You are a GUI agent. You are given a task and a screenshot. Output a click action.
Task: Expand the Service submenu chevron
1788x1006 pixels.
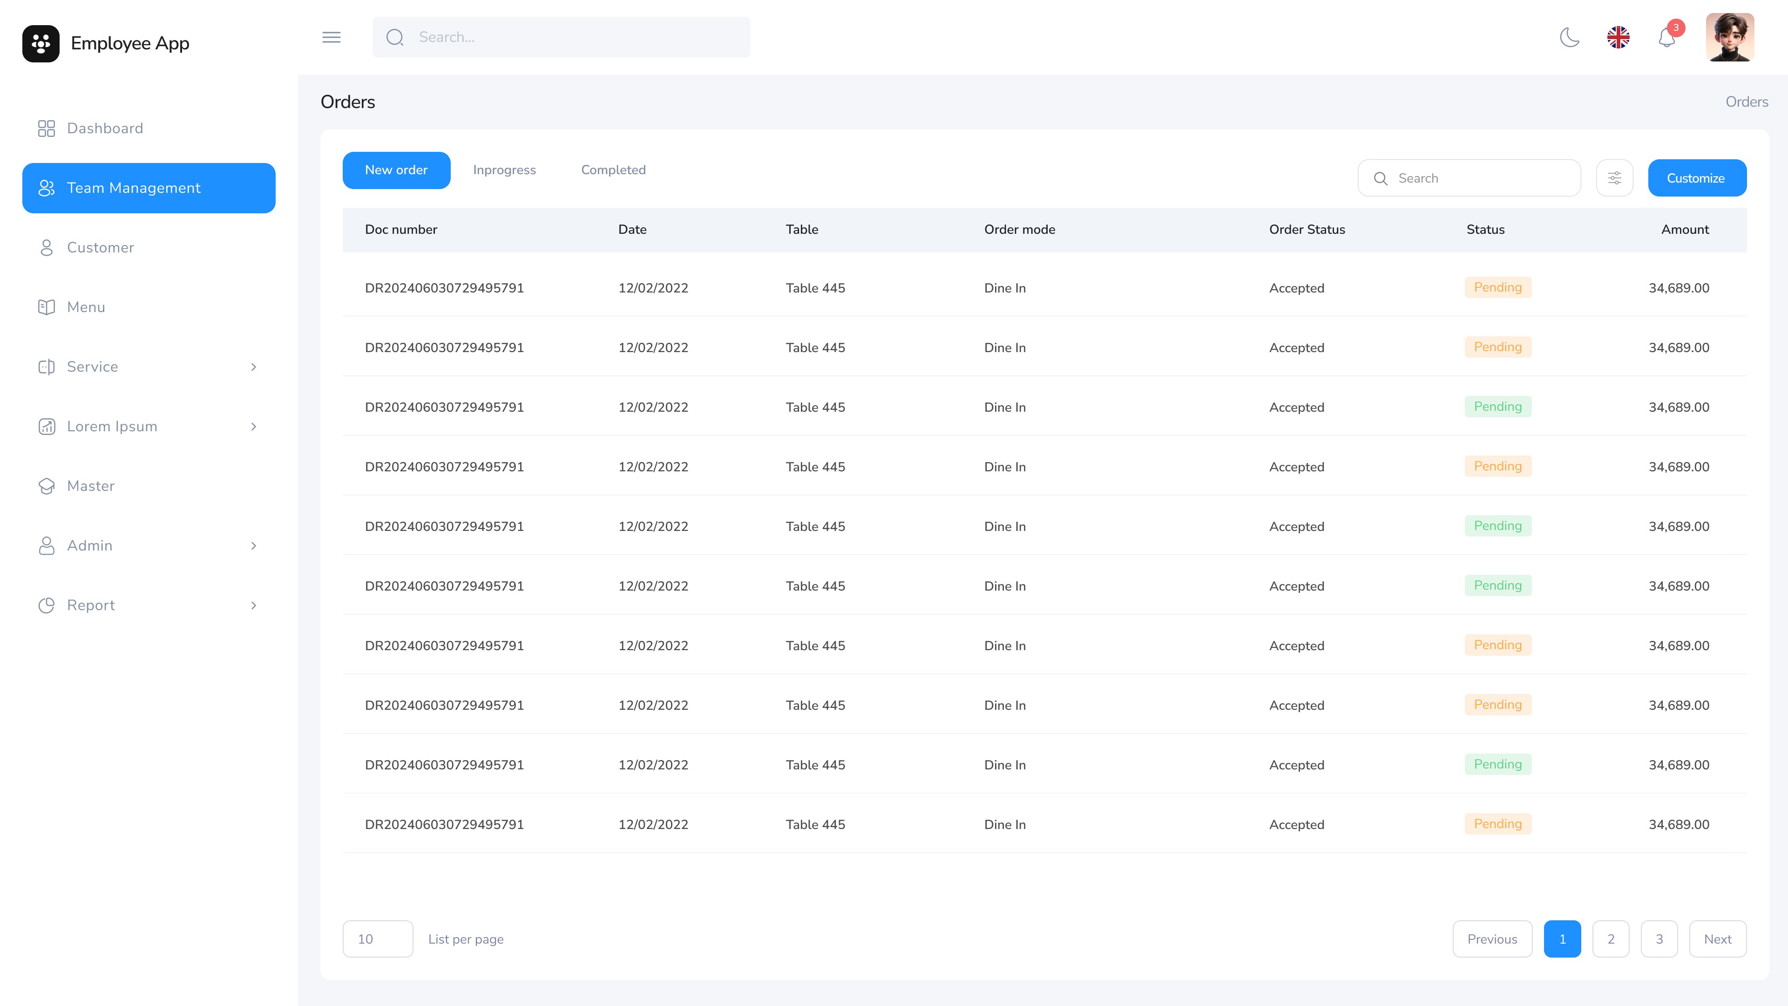pyautogui.click(x=253, y=367)
